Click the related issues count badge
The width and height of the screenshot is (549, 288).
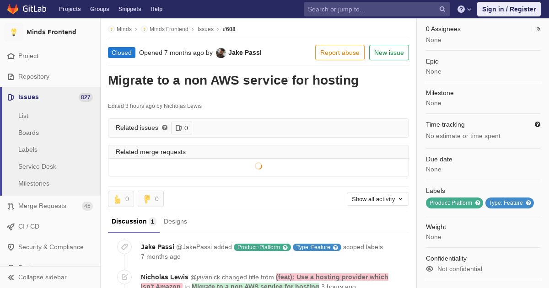pos(182,128)
